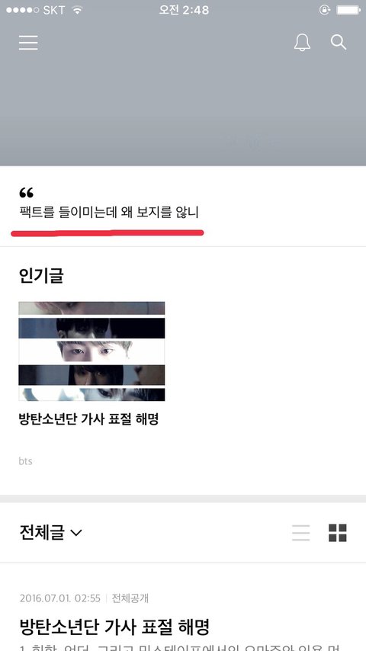
Task: Switch to list view layout
Action: [300, 533]
